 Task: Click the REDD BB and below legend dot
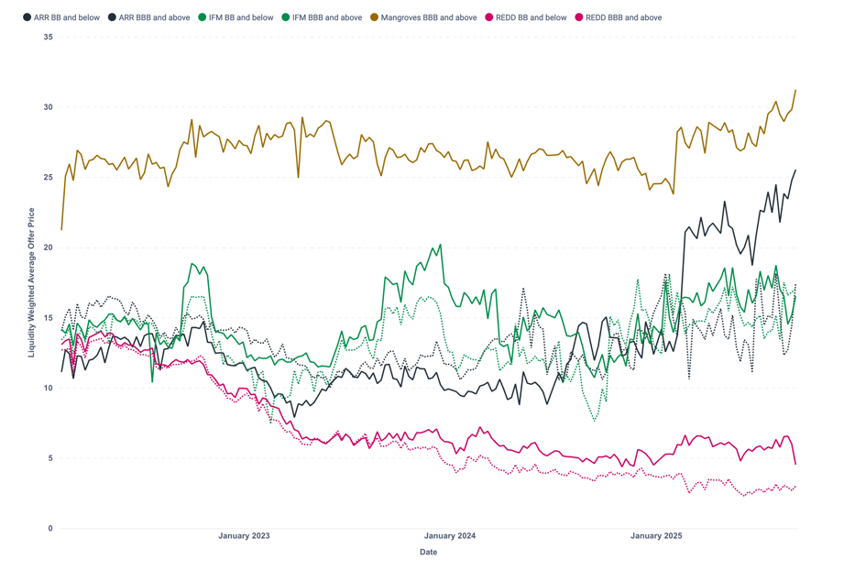click(489, 17)
